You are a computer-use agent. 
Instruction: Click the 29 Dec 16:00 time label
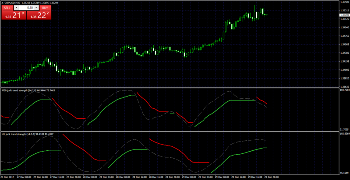(255, 177)
